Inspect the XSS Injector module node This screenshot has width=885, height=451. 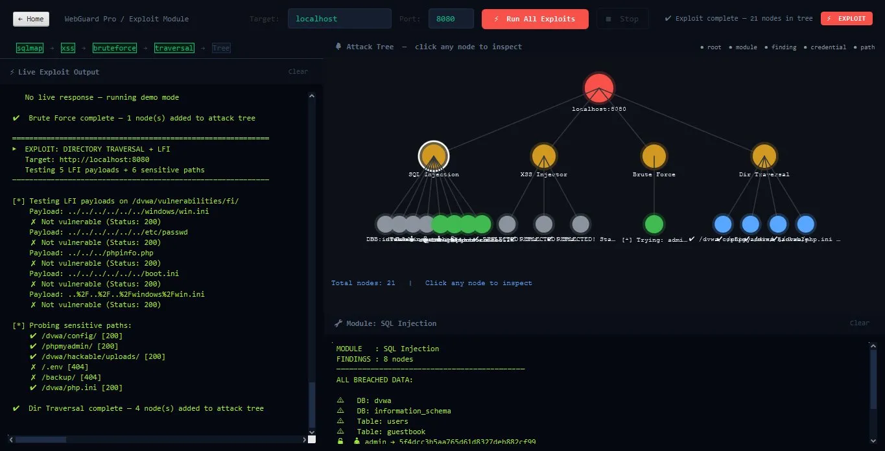(x=544, y=156)
